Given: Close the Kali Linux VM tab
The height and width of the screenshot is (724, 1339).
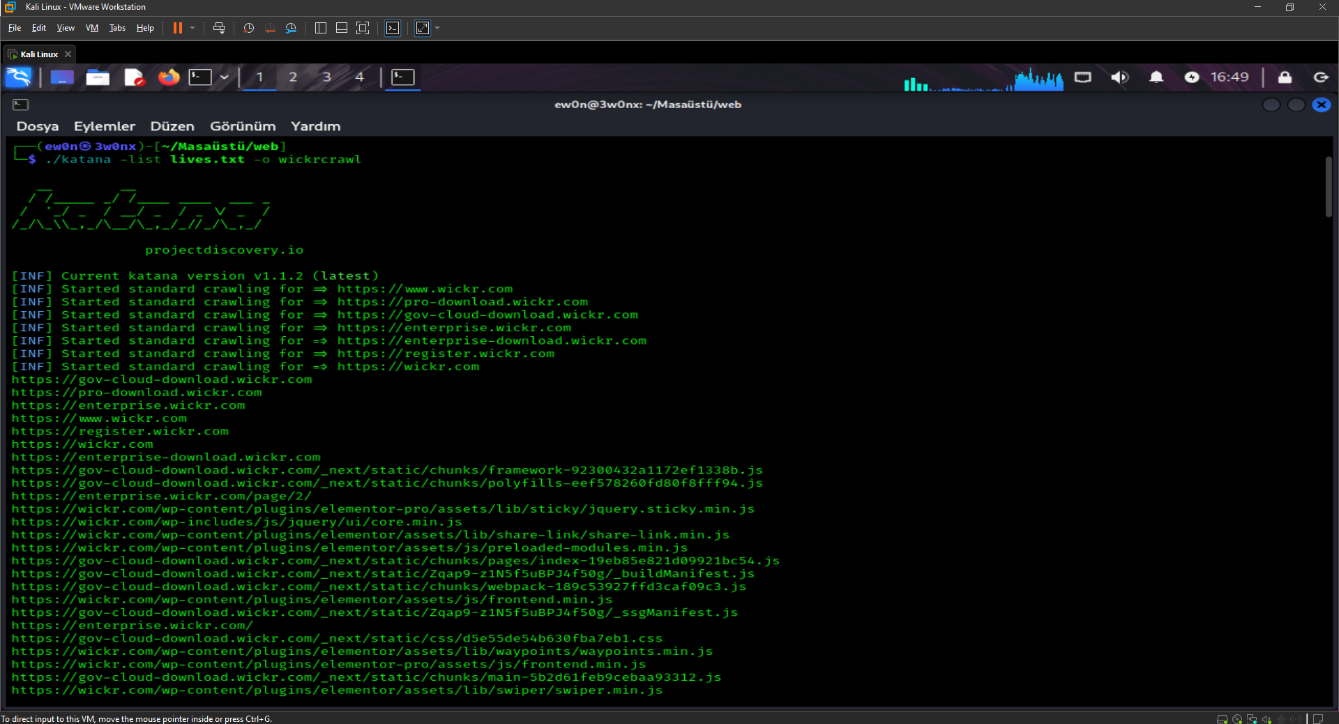Looking at the screenshot, I should (68, 54).
